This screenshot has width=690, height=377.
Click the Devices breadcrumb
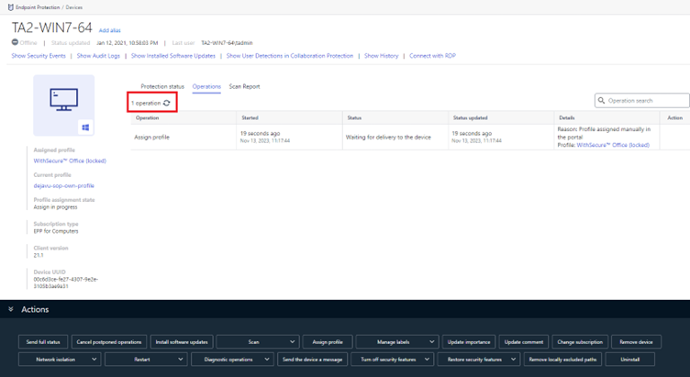[x=74, y=7]
